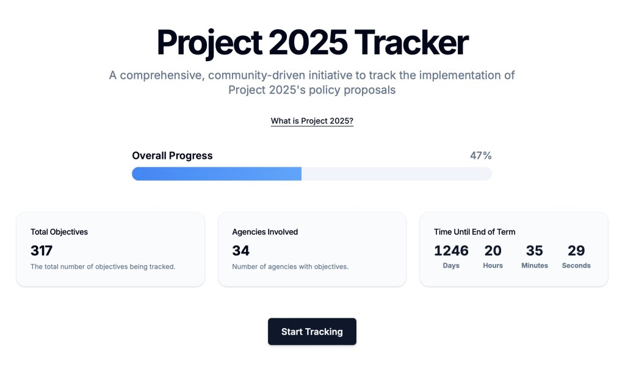Click the 35 minutes countdown value
The image size is (625, 369).
pos(534,250)
